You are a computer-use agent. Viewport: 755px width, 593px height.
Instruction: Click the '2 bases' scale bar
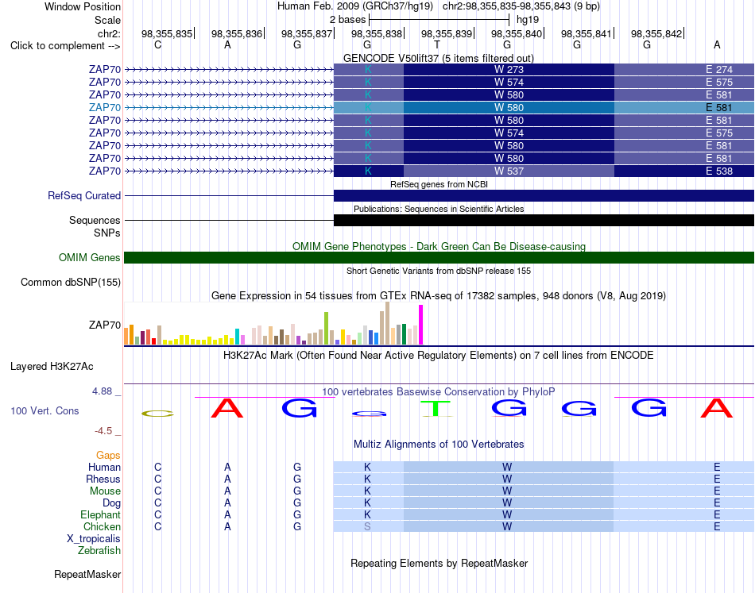[439, 20]
